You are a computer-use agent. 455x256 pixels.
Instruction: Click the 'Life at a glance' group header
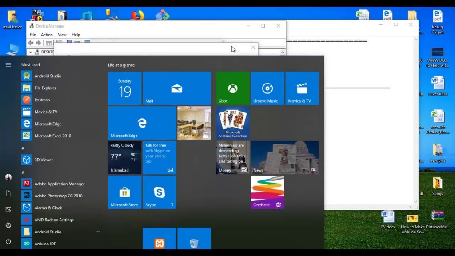click(x=121, y=65)
